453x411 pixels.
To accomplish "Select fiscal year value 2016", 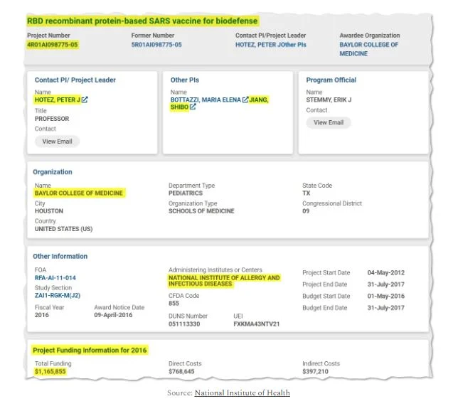I will point(41,315).
